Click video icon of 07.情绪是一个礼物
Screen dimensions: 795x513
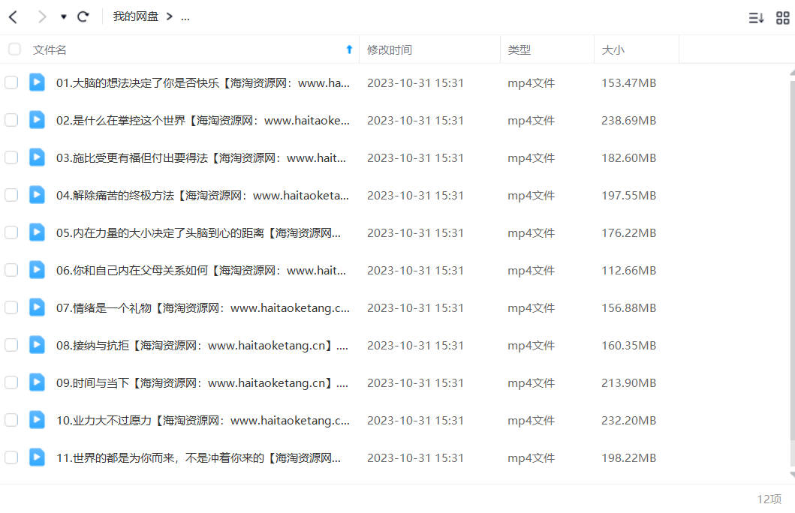pyautogui.click(x=37, y=307)
